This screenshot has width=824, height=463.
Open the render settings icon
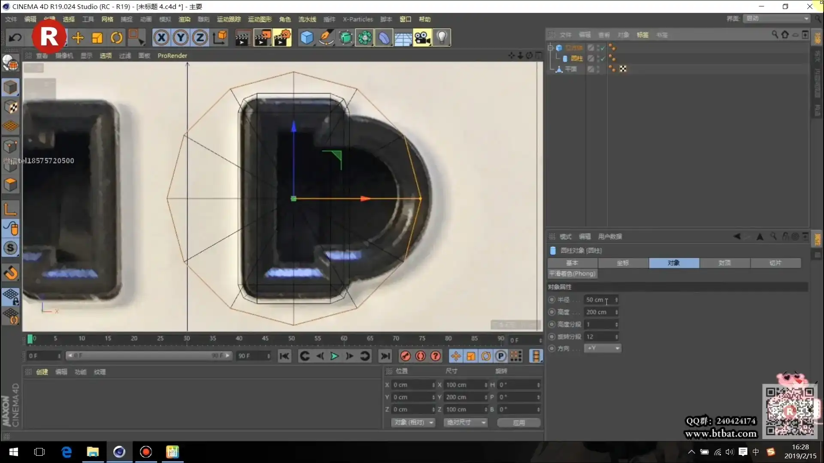[282, 37]
